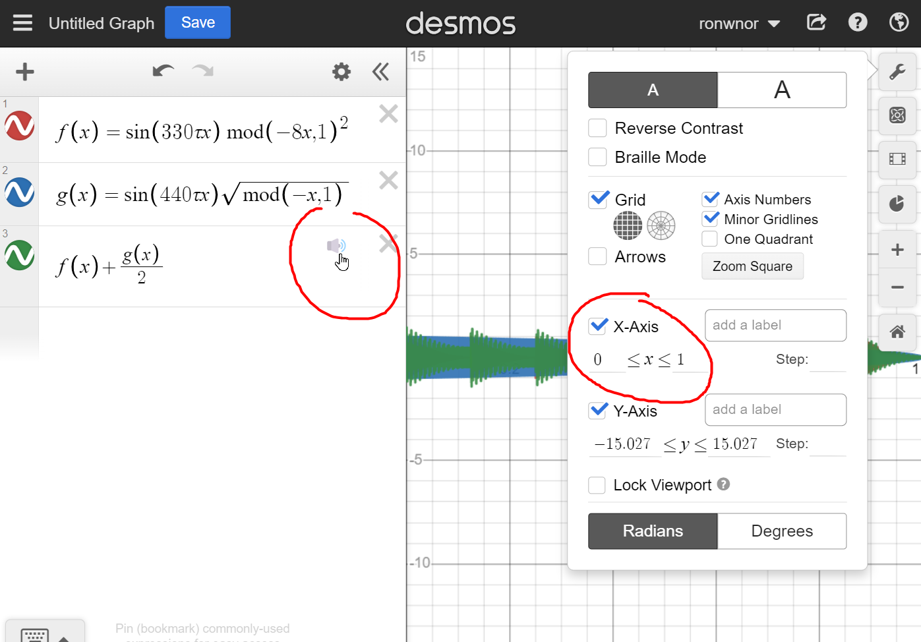Click the f(x) sin(330τx) expression
The width and height of the screenshot is (921, 642).
pos(202,130)
